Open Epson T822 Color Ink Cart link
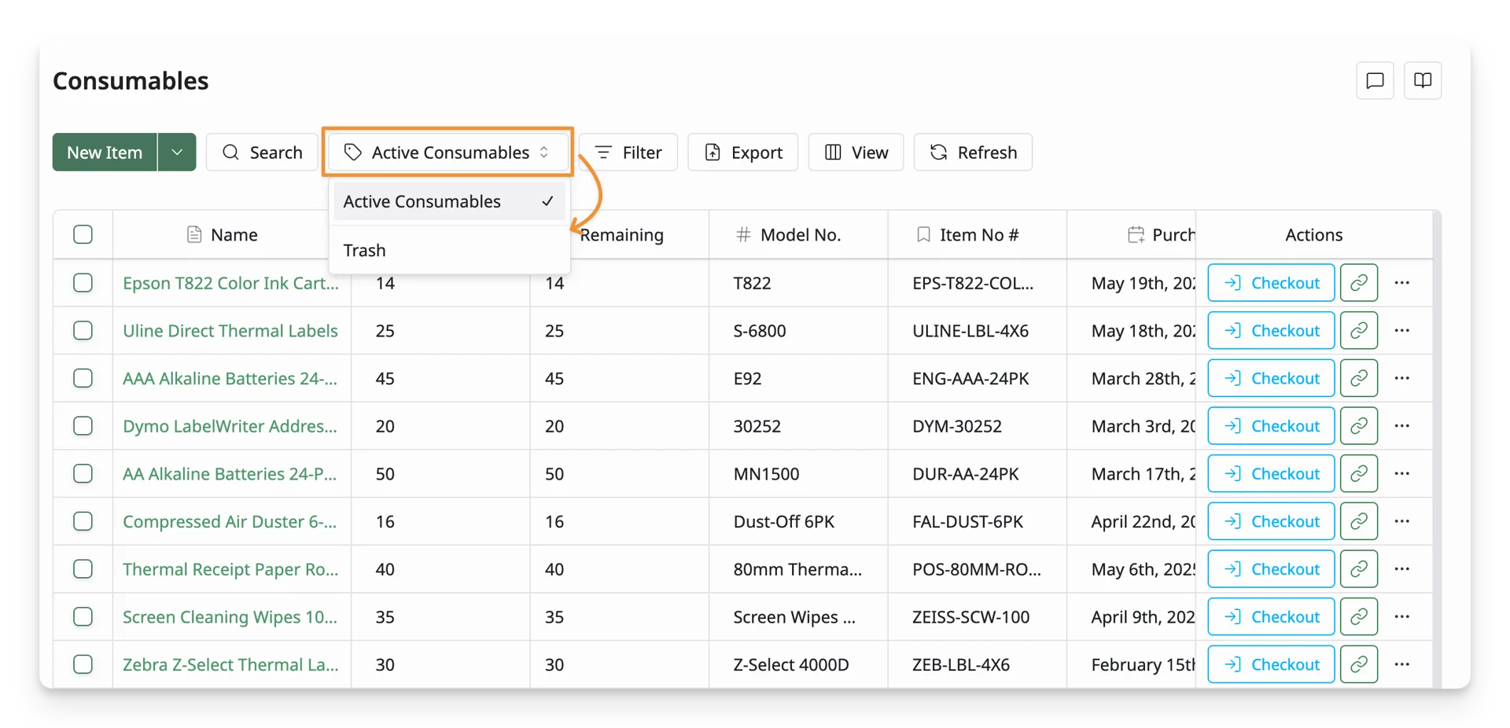1510x728 pixels. point(230,283)
